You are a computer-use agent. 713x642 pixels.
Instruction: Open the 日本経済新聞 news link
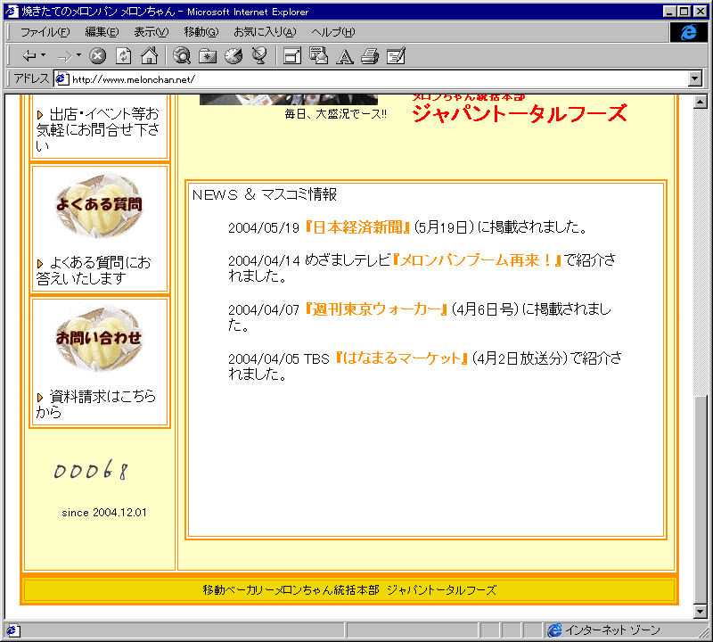pos(357,227)
